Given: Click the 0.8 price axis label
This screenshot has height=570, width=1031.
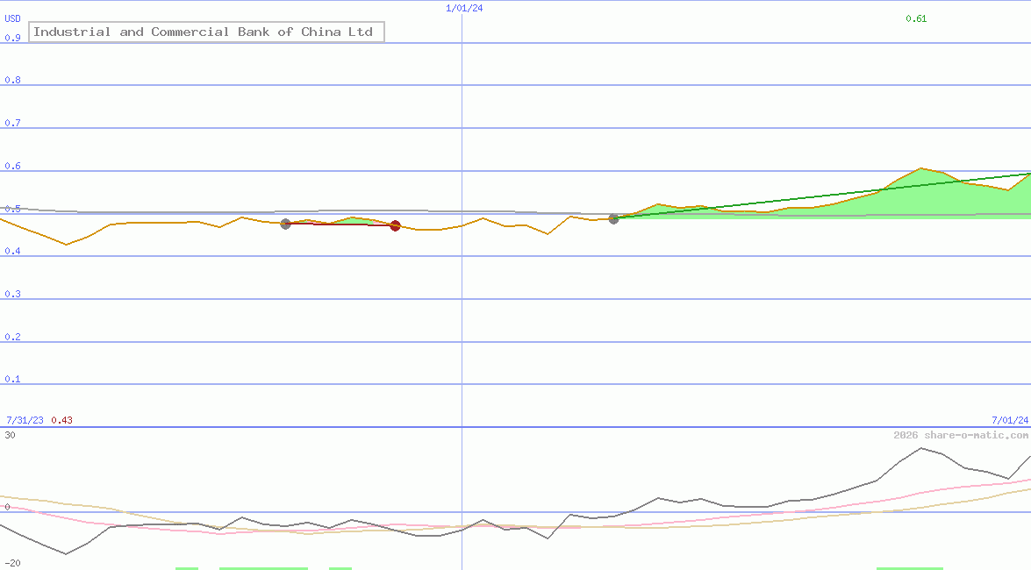Looking at the screenshot, I should (x=12, y=80).
